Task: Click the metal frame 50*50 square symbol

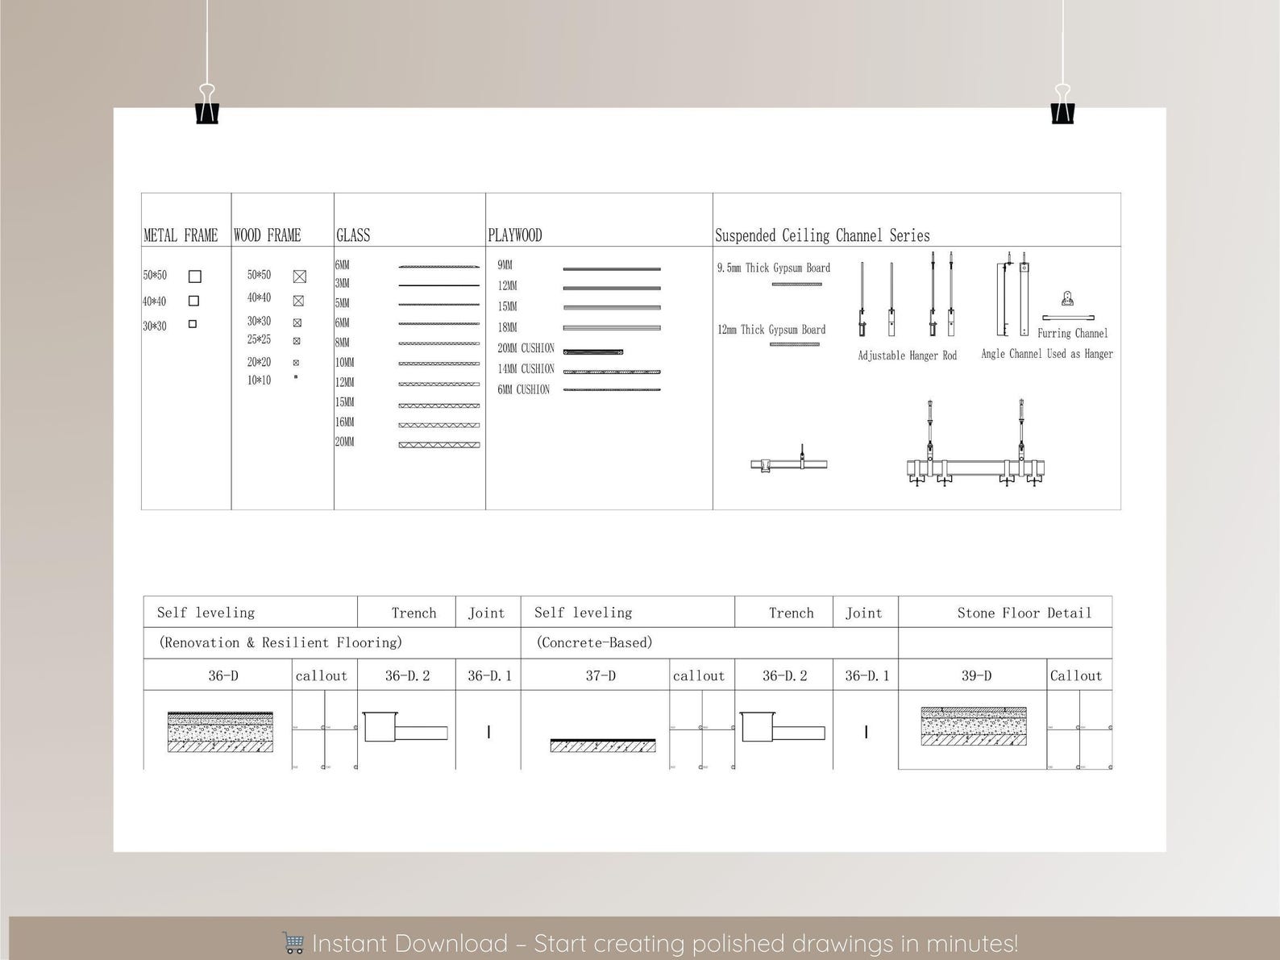Action: tap(194, 276)
